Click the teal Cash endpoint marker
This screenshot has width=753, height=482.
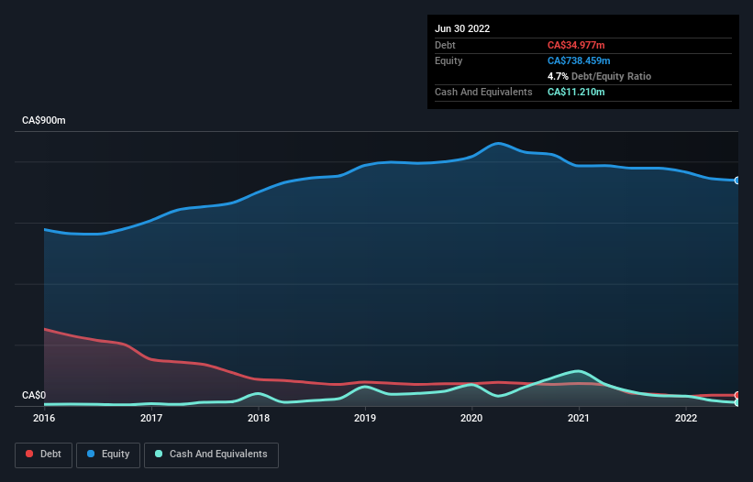737,403
